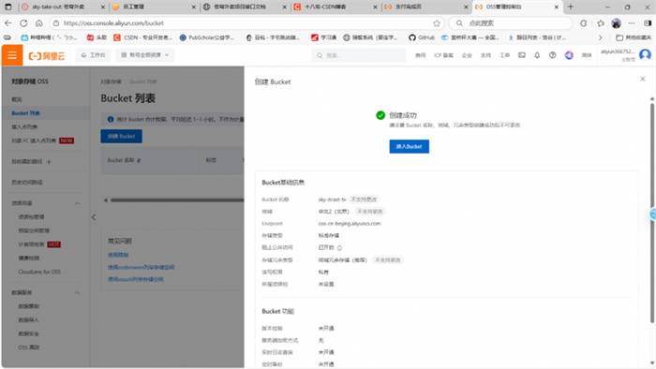656x369 pixels.
Task: Open the 使用ossutil FAQ link
Action: (136, 279)
